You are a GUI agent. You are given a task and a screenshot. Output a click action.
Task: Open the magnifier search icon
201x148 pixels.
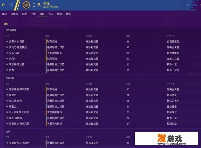(39, 5)
